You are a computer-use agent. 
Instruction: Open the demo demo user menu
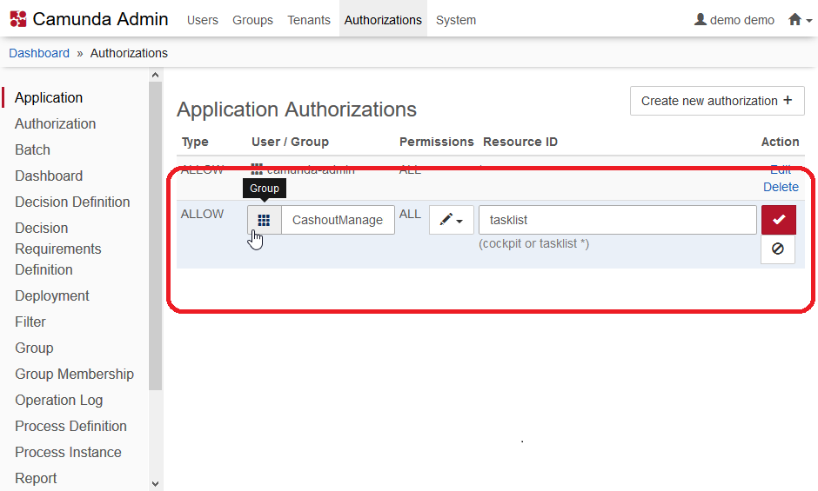(734, 20)
